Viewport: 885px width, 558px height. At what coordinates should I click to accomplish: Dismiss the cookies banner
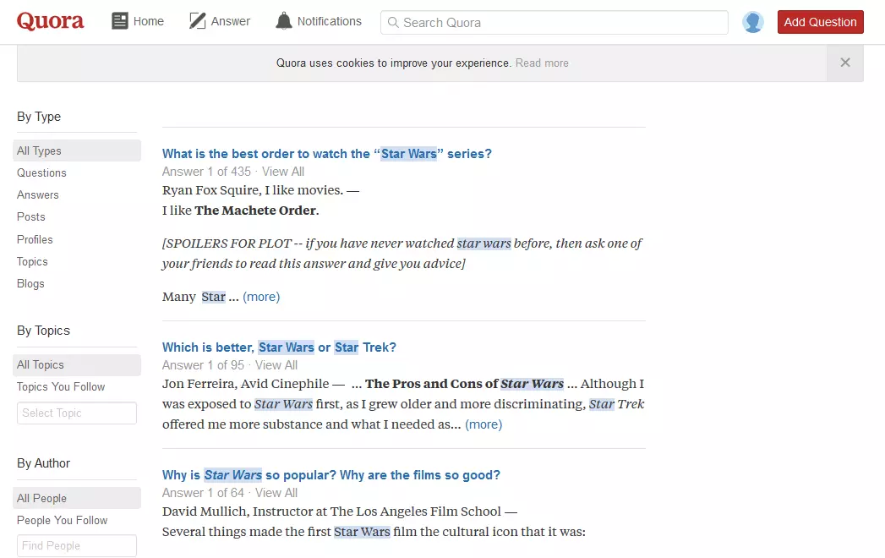(845, 63)
